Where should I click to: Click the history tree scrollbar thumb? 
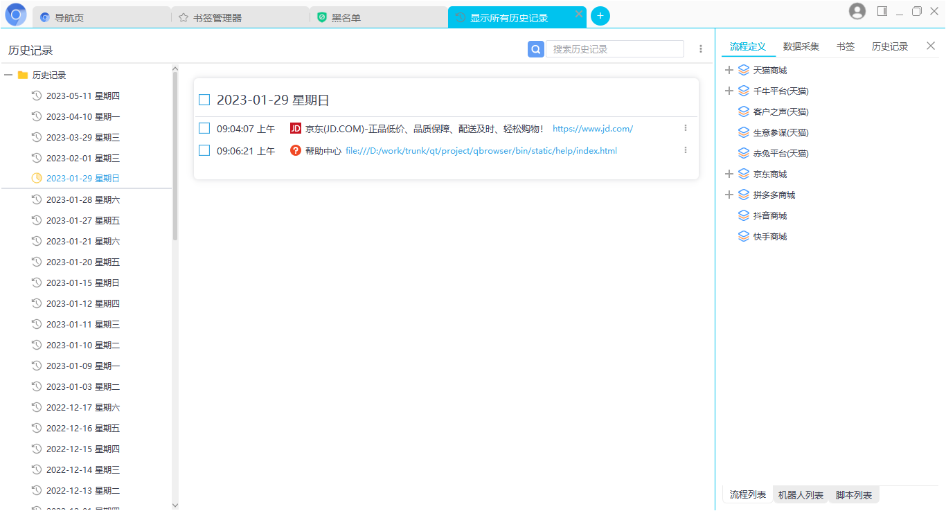point(175,157)
